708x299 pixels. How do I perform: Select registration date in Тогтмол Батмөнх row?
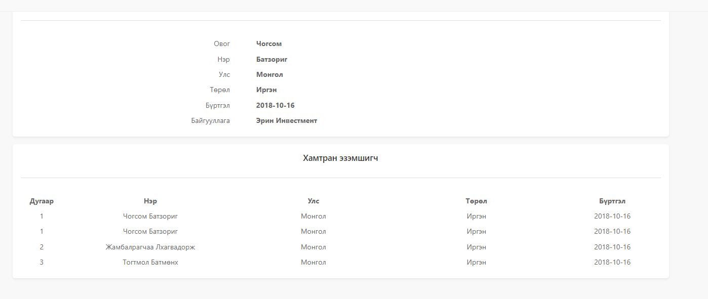click(x=612, y=263)
